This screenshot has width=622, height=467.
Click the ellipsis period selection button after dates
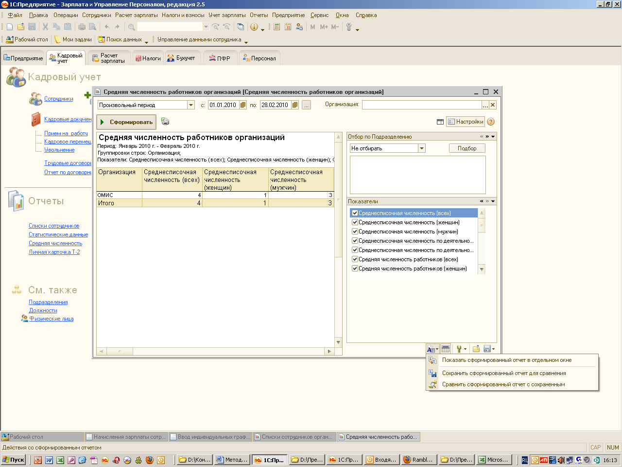(x=306, y=105)
